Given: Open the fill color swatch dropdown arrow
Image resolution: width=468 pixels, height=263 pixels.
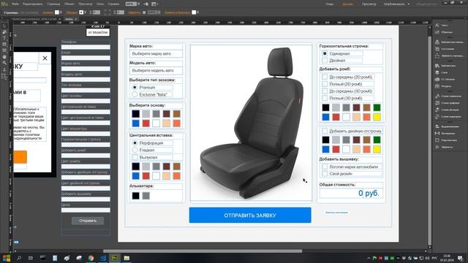Looking at the screenshot, I should pos(61,12).
